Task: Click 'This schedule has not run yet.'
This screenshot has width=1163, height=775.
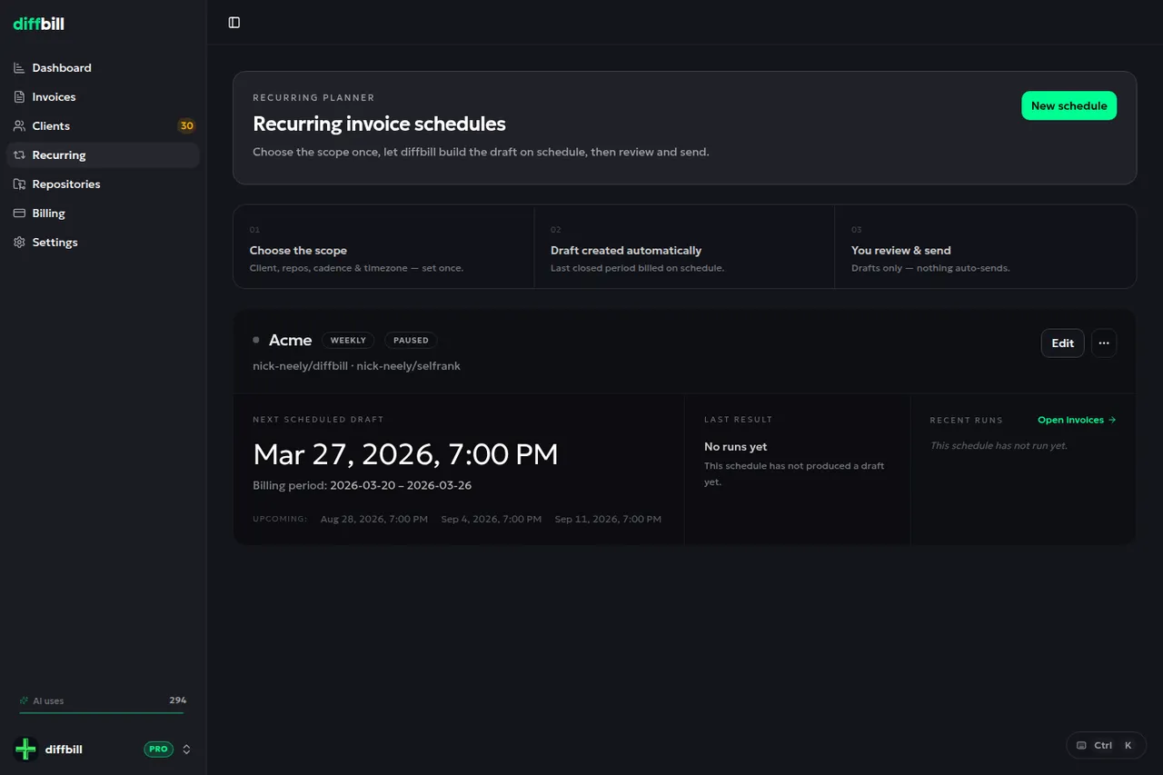Action: click(x=999, y=446)
